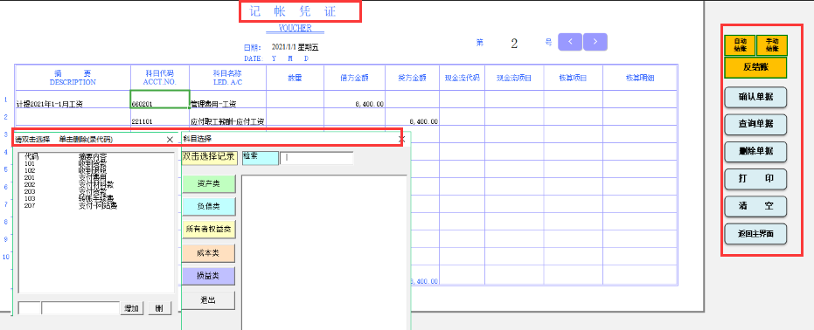Exit account selection with 退出 button
814x330 pixels.
(209, 300)
